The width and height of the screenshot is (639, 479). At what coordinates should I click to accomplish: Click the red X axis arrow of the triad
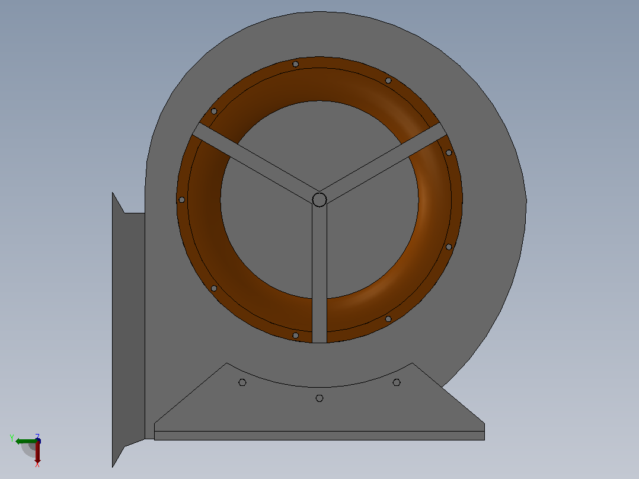[37, 454]
